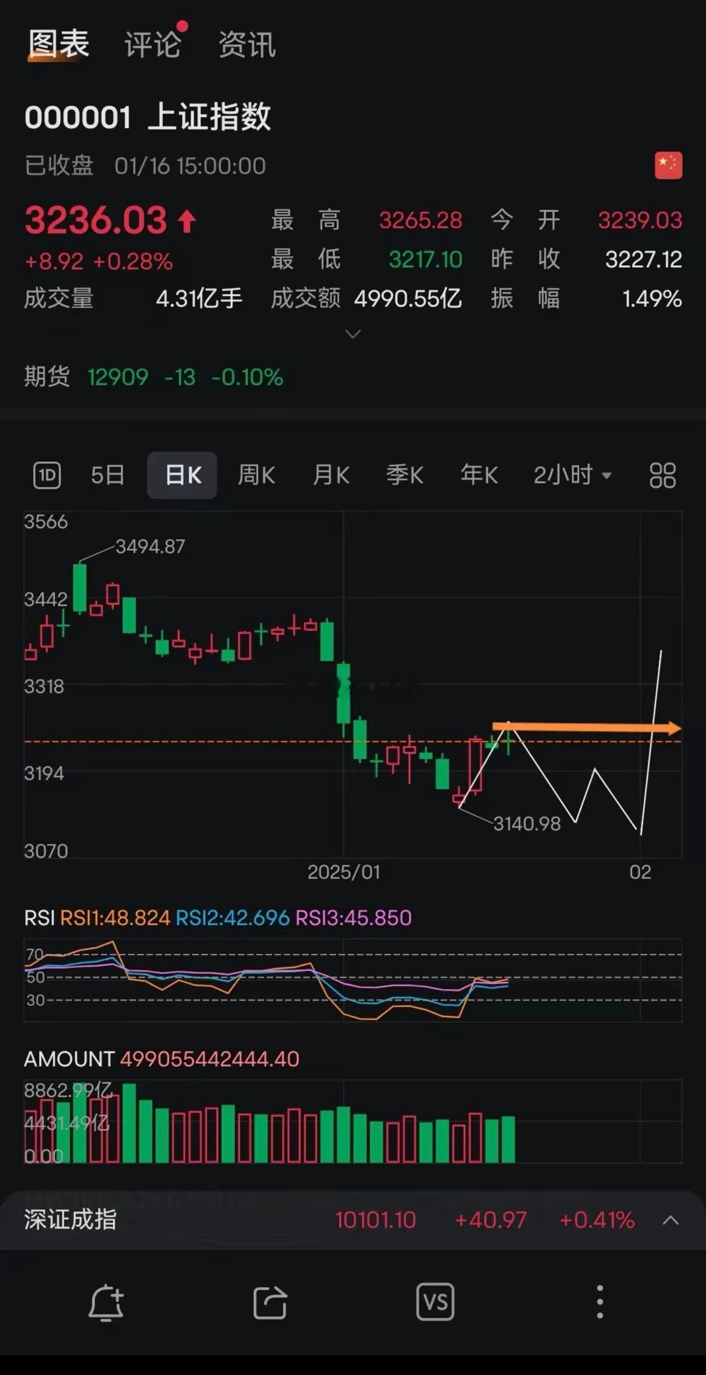The image size is (706, 1375).
Task: Expand the 深证成指 index bar chevron
Action: [x=671, y=1220]
